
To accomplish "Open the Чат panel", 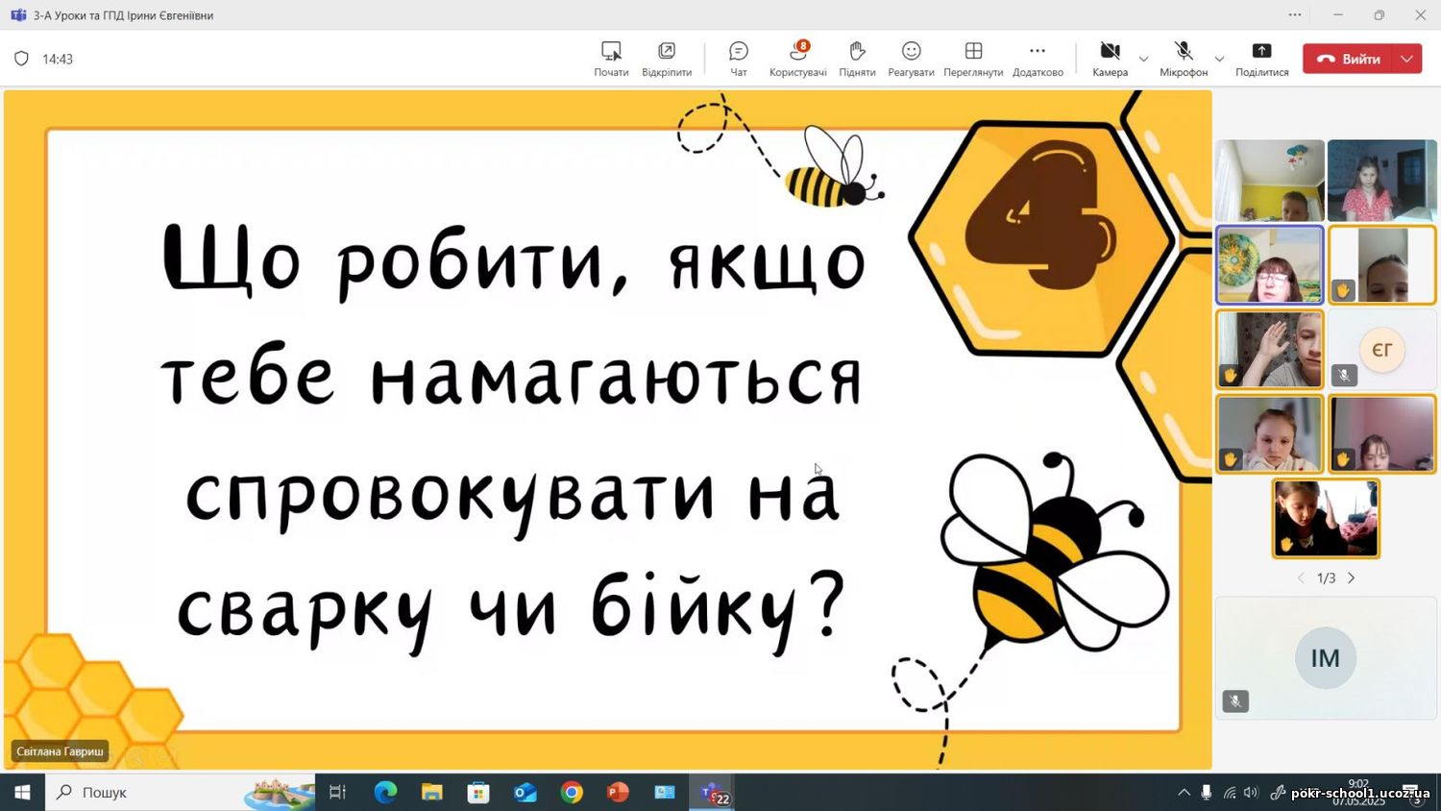I will [x=738, y=58].
